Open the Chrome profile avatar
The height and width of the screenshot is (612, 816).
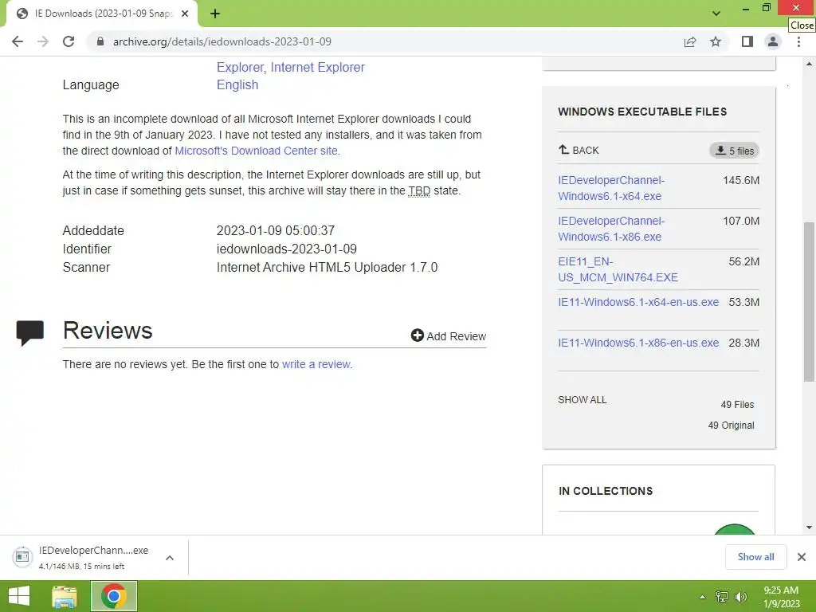pyautogui.click(x=773, y=41)
